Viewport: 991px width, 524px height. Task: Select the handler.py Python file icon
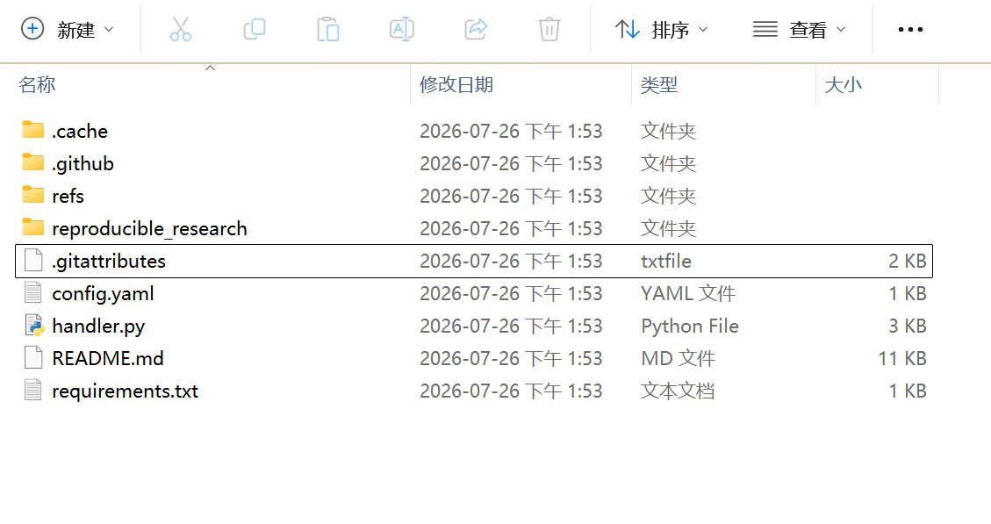[33, 326]
